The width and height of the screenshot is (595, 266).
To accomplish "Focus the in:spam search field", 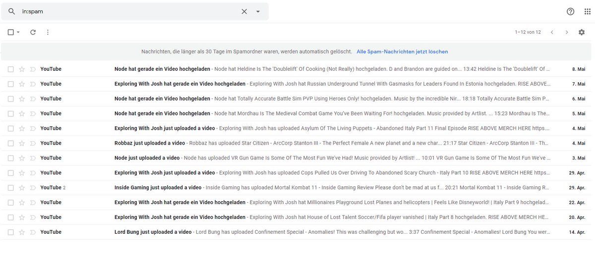I will (129, 11).
